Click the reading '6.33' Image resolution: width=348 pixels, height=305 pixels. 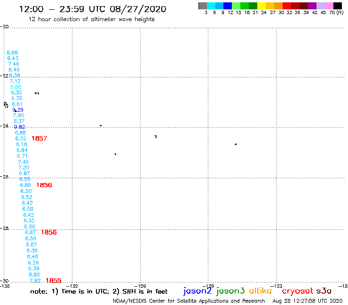tap(29, 221)
